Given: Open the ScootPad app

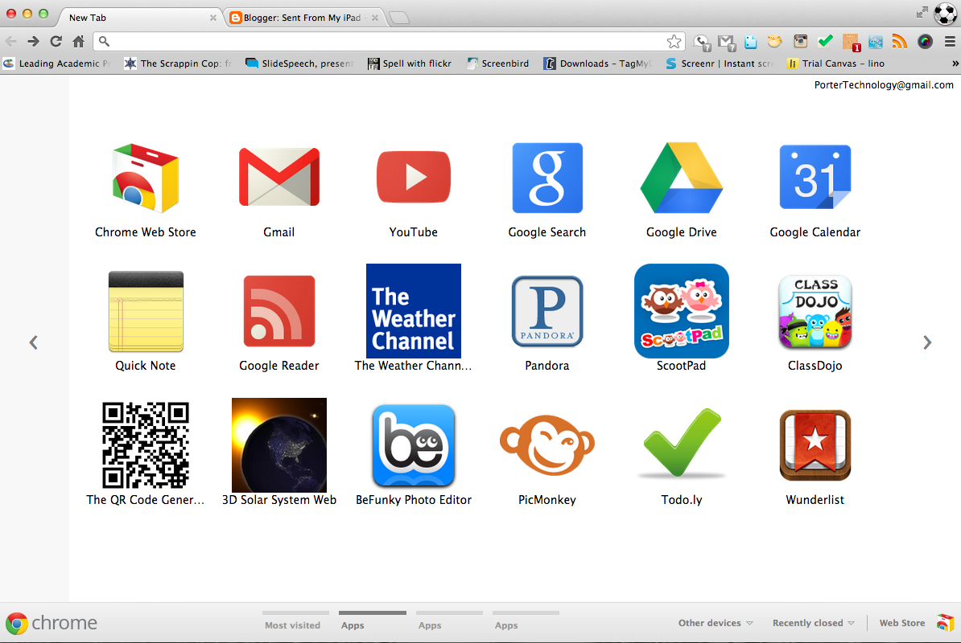Looking at the screenshot, I should (681, 311).
